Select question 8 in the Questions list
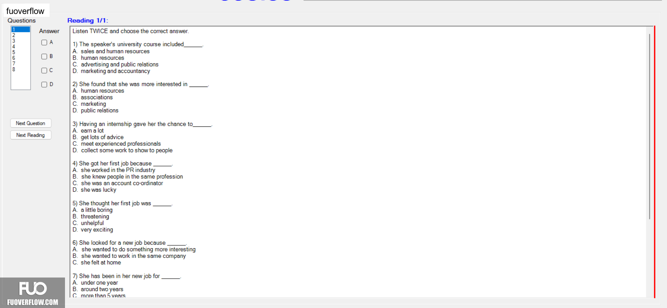 [x=21, y=69]
